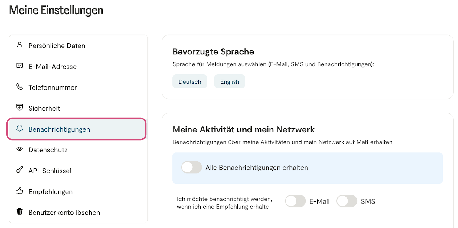This screenshot has height=228, width=458.
Task: Open the Persönliche Daten settings section
Action: click(x=57, y=46)
